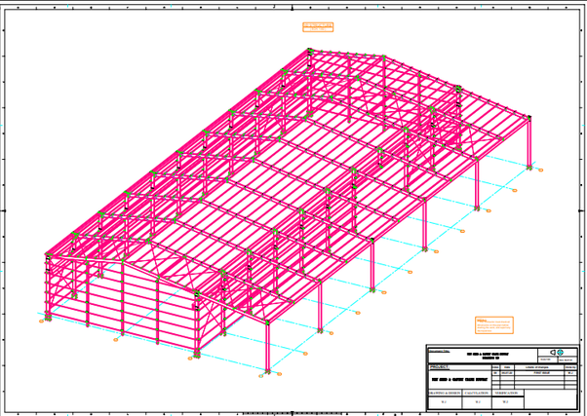Select the front-most column base grid bubble
The height and width of the screenshot is (416, 587).
coord(262,375)
